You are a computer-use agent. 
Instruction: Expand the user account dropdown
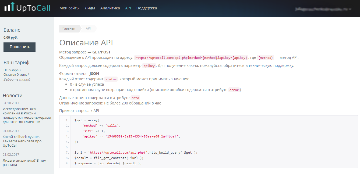click(x=323, y=9)
